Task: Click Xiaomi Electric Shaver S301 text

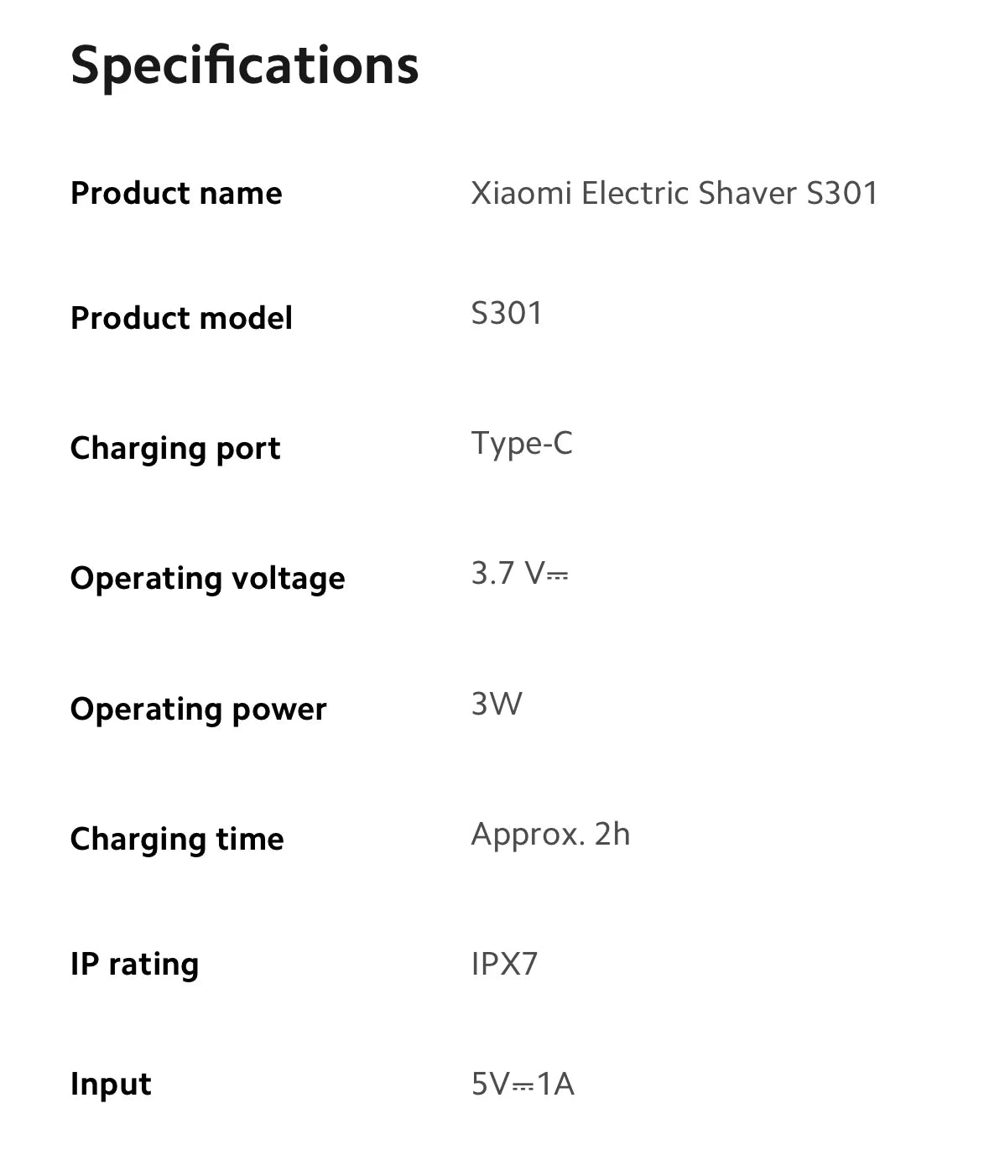Action: 674,193
